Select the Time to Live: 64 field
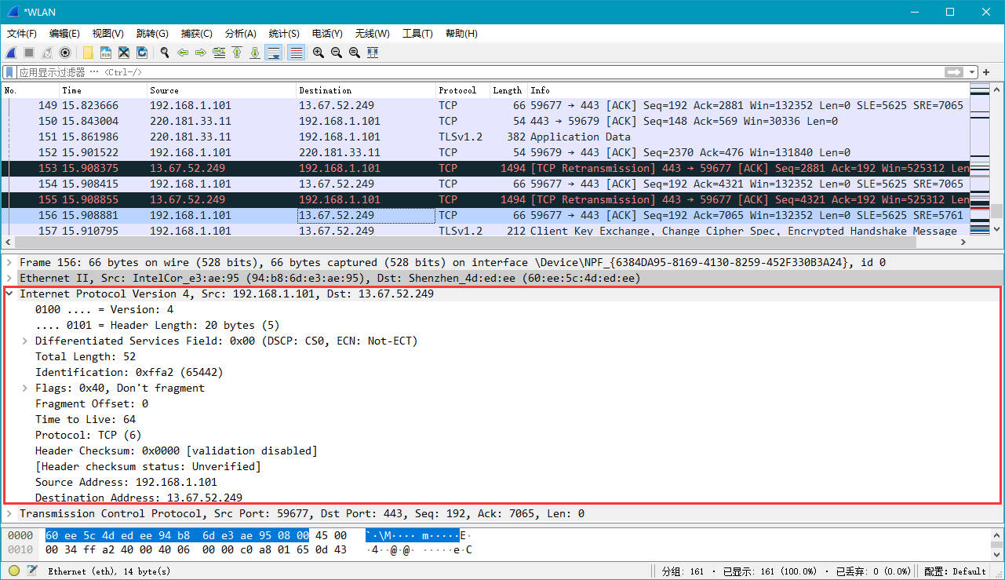 (x=86, y=419)
